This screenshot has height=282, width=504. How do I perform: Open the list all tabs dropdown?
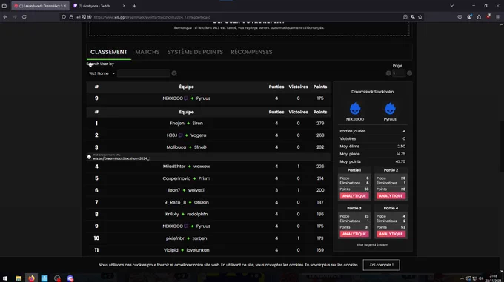click(x=451, y=6)
